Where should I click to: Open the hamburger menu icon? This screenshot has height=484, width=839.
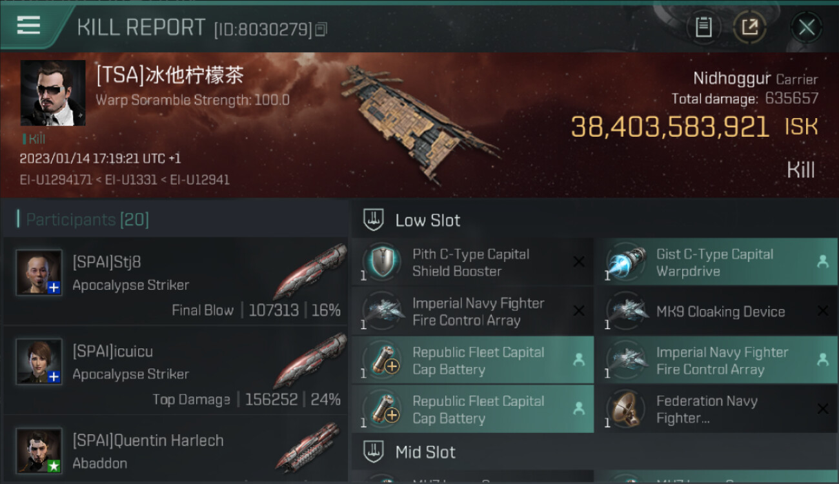[28, 26]
